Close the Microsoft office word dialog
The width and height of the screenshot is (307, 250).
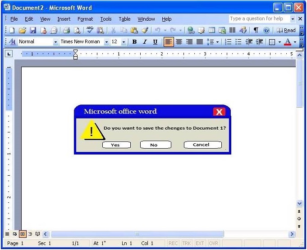pos(219,112)
